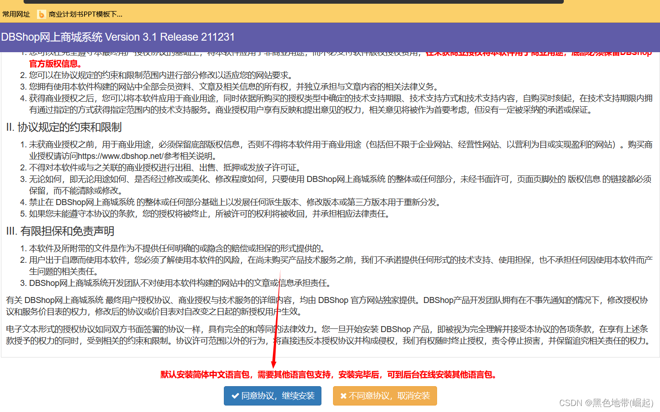Click the line 无论如何，即无论用途如何
The width and height of the screenshot is (660, 412).
[340, 185]
